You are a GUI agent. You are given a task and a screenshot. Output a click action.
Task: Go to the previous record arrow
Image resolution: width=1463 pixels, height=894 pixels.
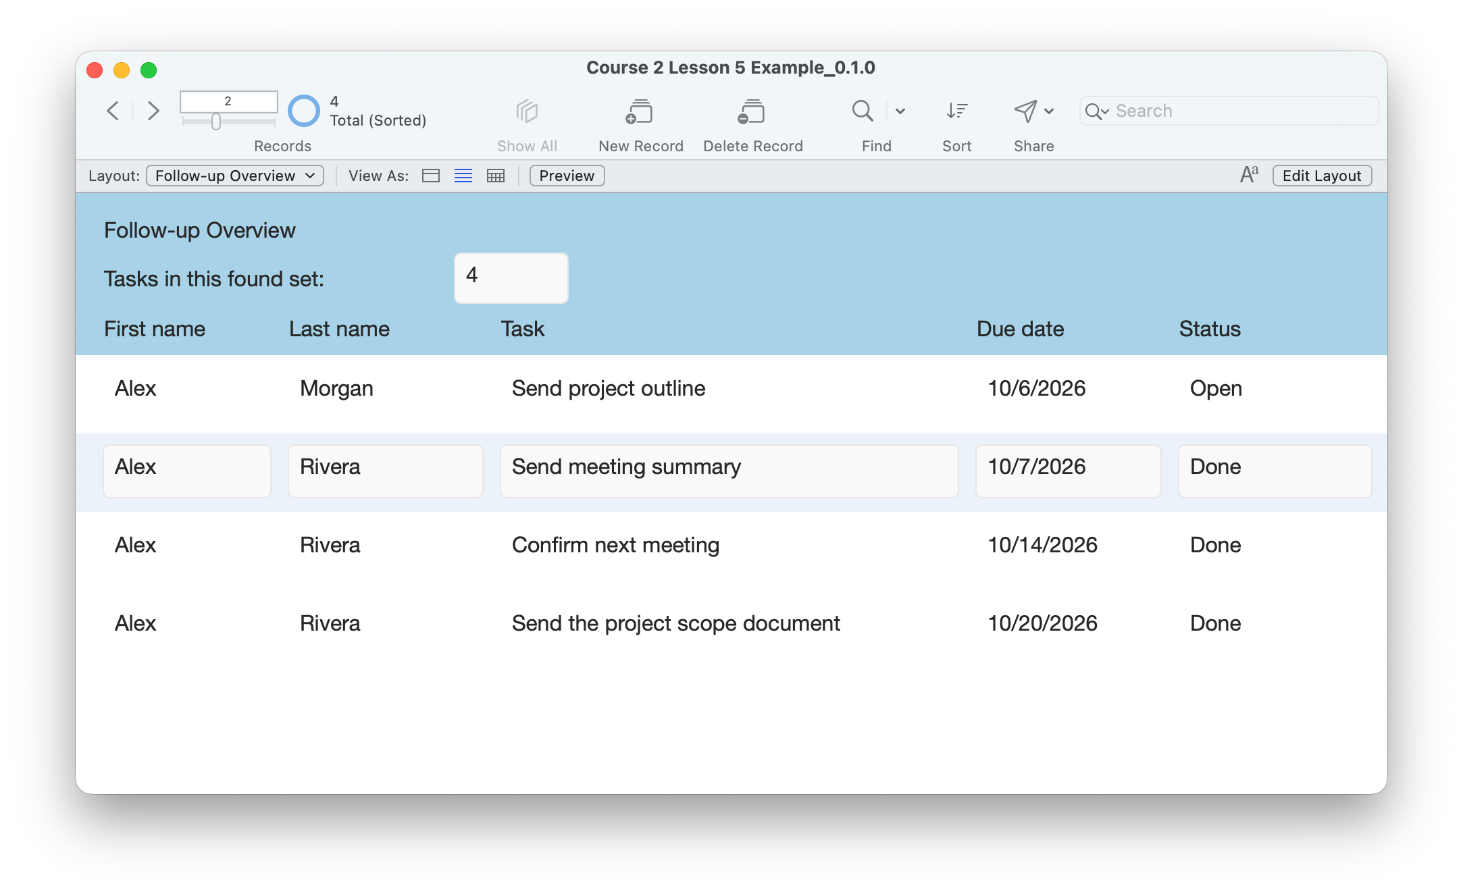pos(113,111)
